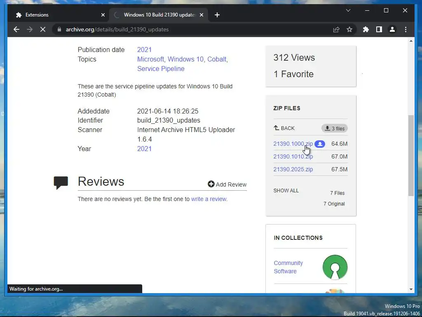Click the 64.6M size text
The width and height of the screenshot is (422, 317).
[x=339, y=144]
